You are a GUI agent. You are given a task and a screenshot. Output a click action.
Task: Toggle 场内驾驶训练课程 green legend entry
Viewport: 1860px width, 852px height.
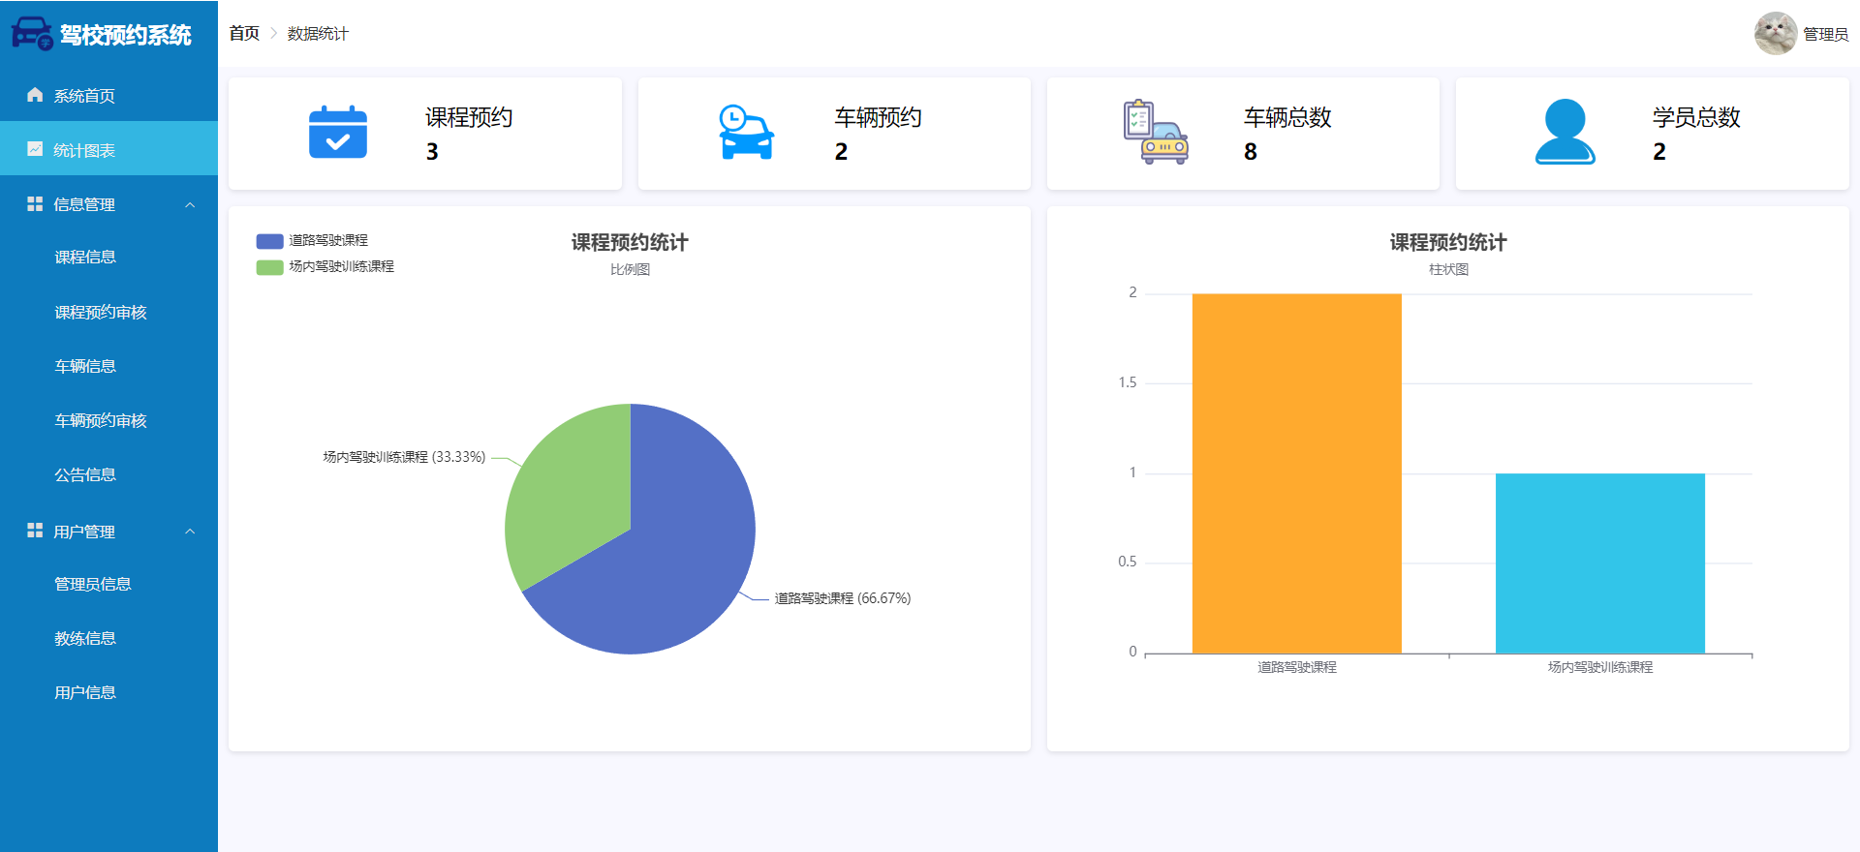pos(325,266)
